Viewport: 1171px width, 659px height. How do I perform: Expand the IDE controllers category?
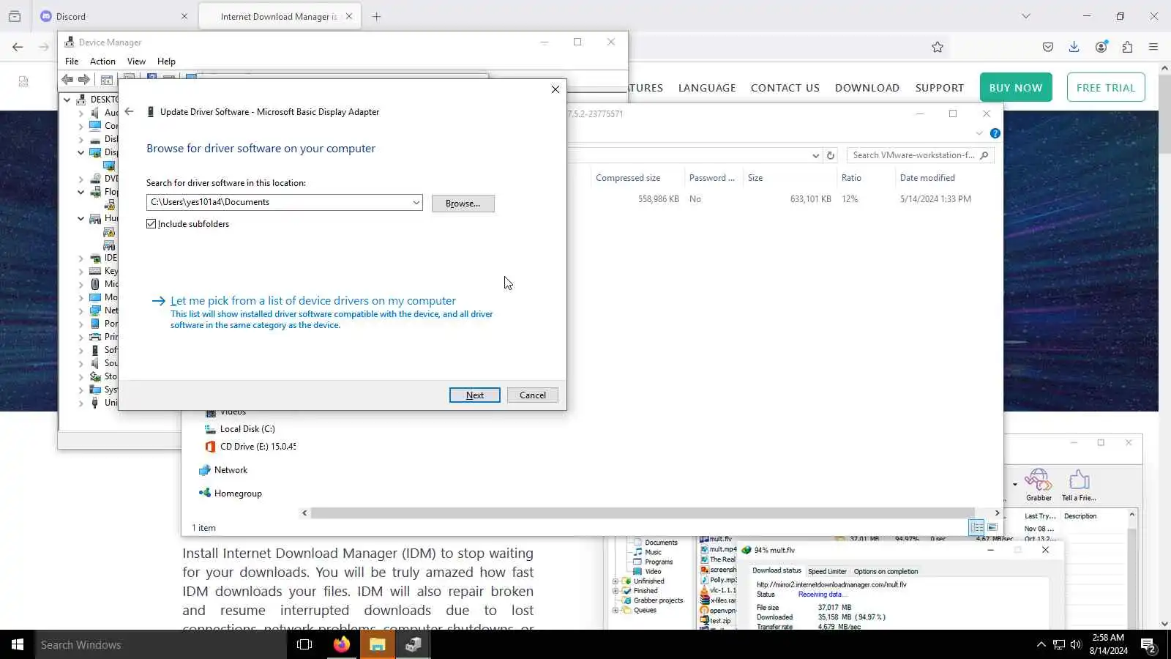click(81, 258)
